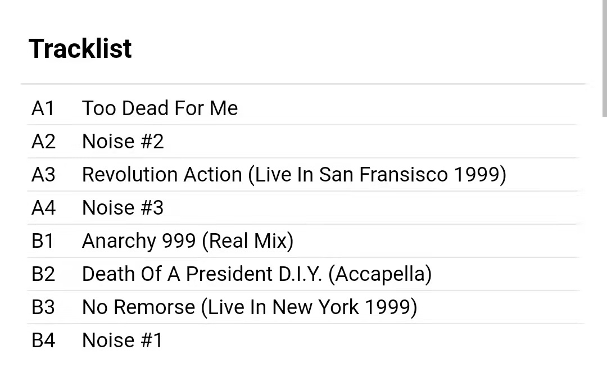Select the Anarchy 999 (Real Mix) title
Screen dimensions: 607x386
187,240
